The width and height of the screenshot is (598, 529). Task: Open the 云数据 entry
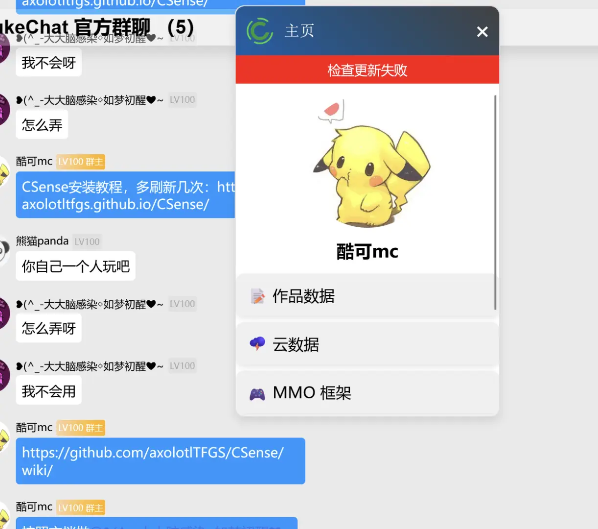coord(367,344)
